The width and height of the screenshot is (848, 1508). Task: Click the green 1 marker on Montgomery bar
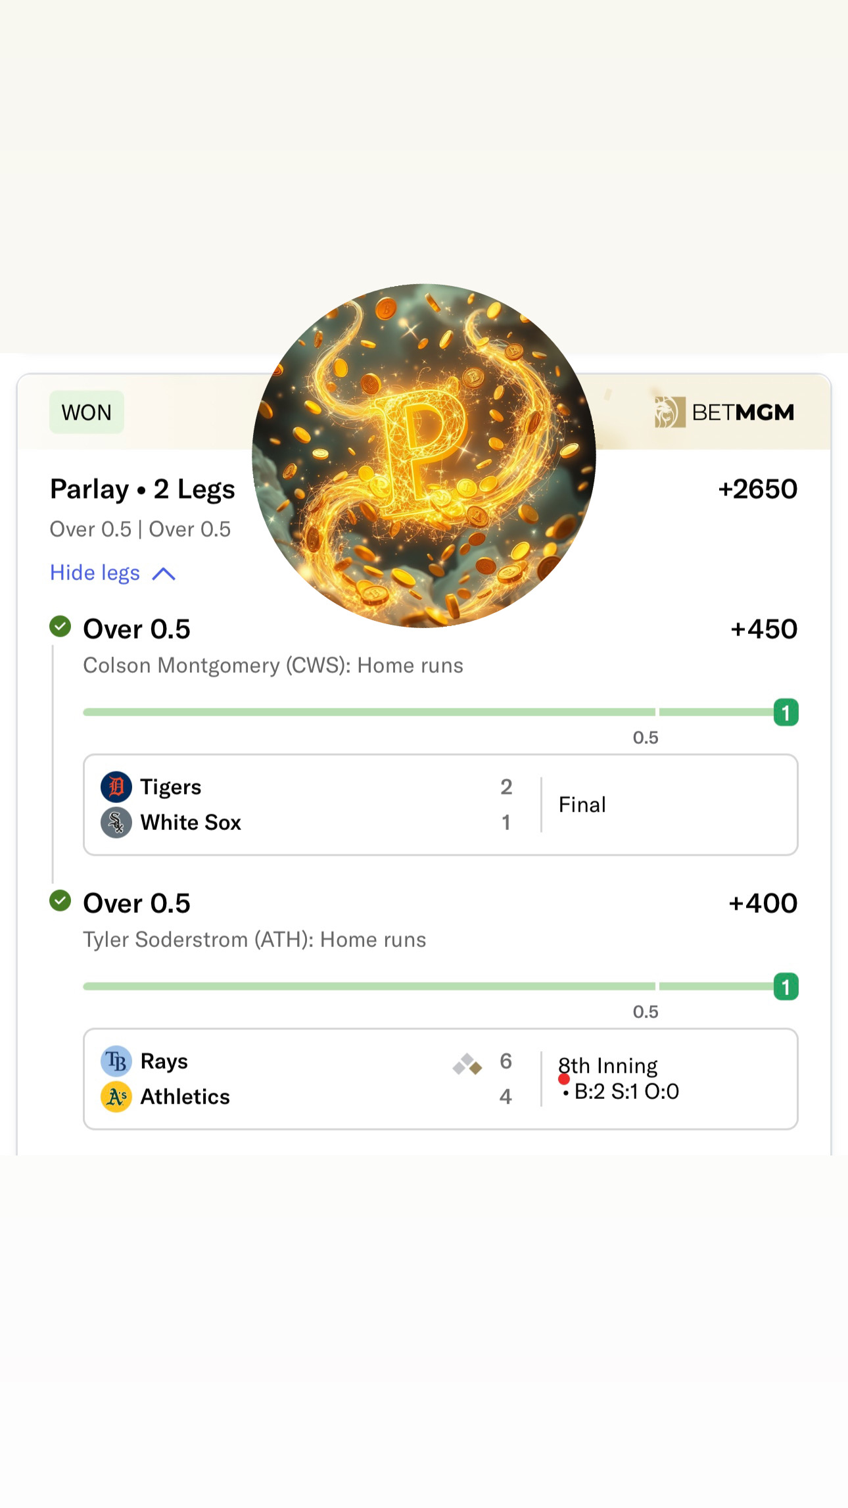pos(786,712)
